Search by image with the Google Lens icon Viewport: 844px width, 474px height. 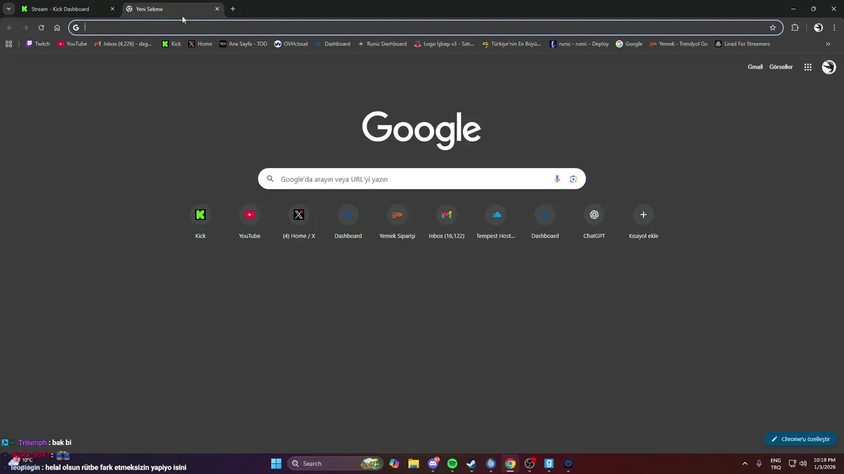coord(573,179)
